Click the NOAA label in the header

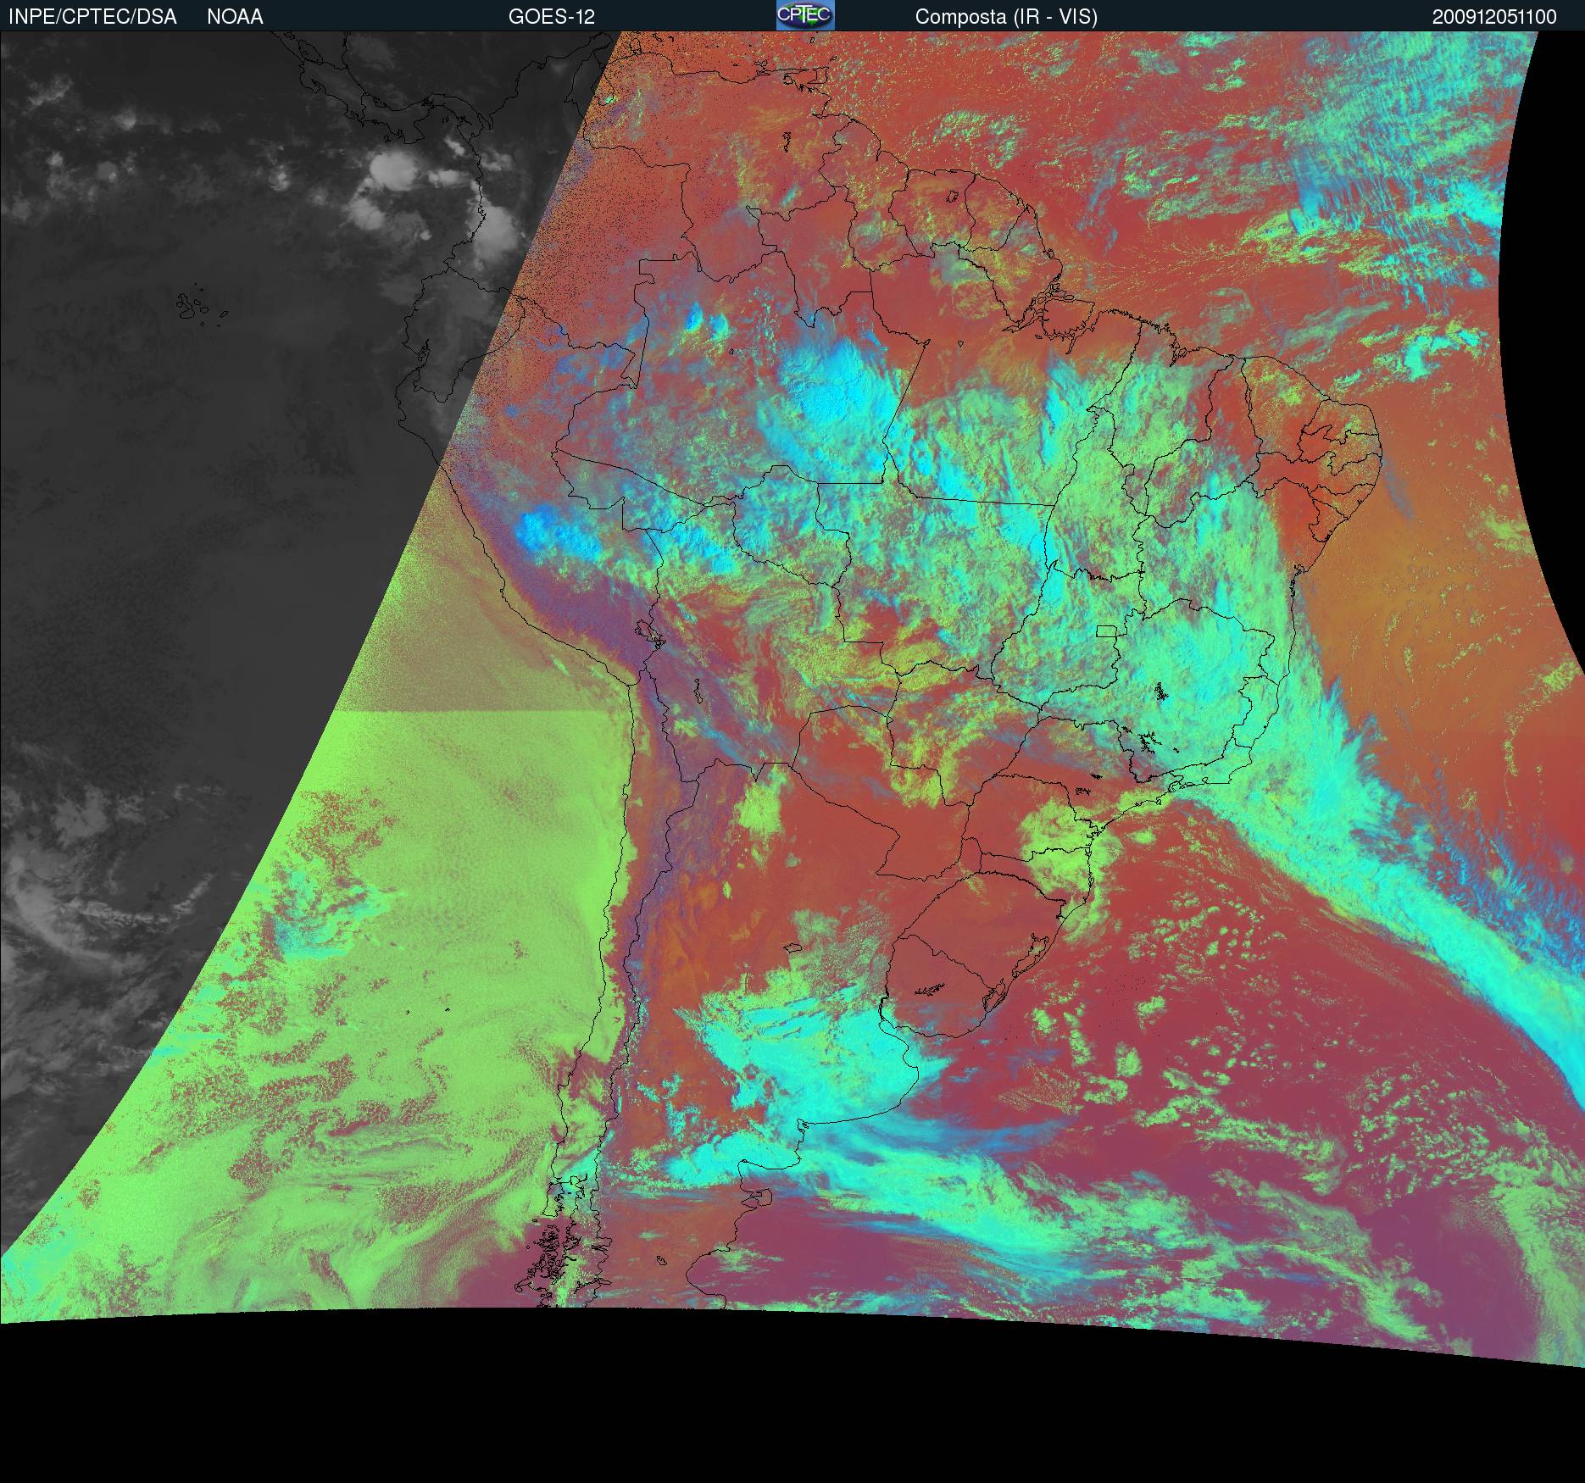click(x=235, y=17)
